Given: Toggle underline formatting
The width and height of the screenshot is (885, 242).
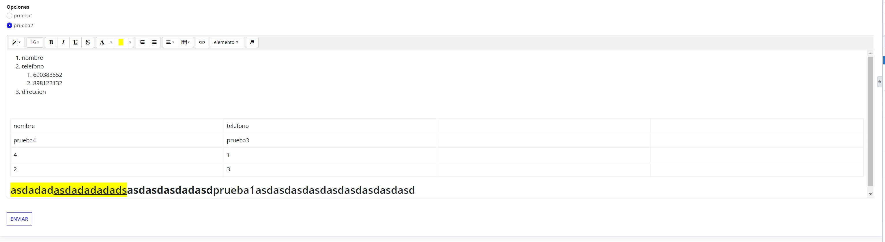Looking at the screenshot, I should (x=76, y=42).
